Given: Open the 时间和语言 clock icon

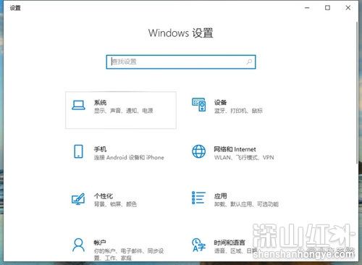Looking at the screenshot, I should (198, 245).
